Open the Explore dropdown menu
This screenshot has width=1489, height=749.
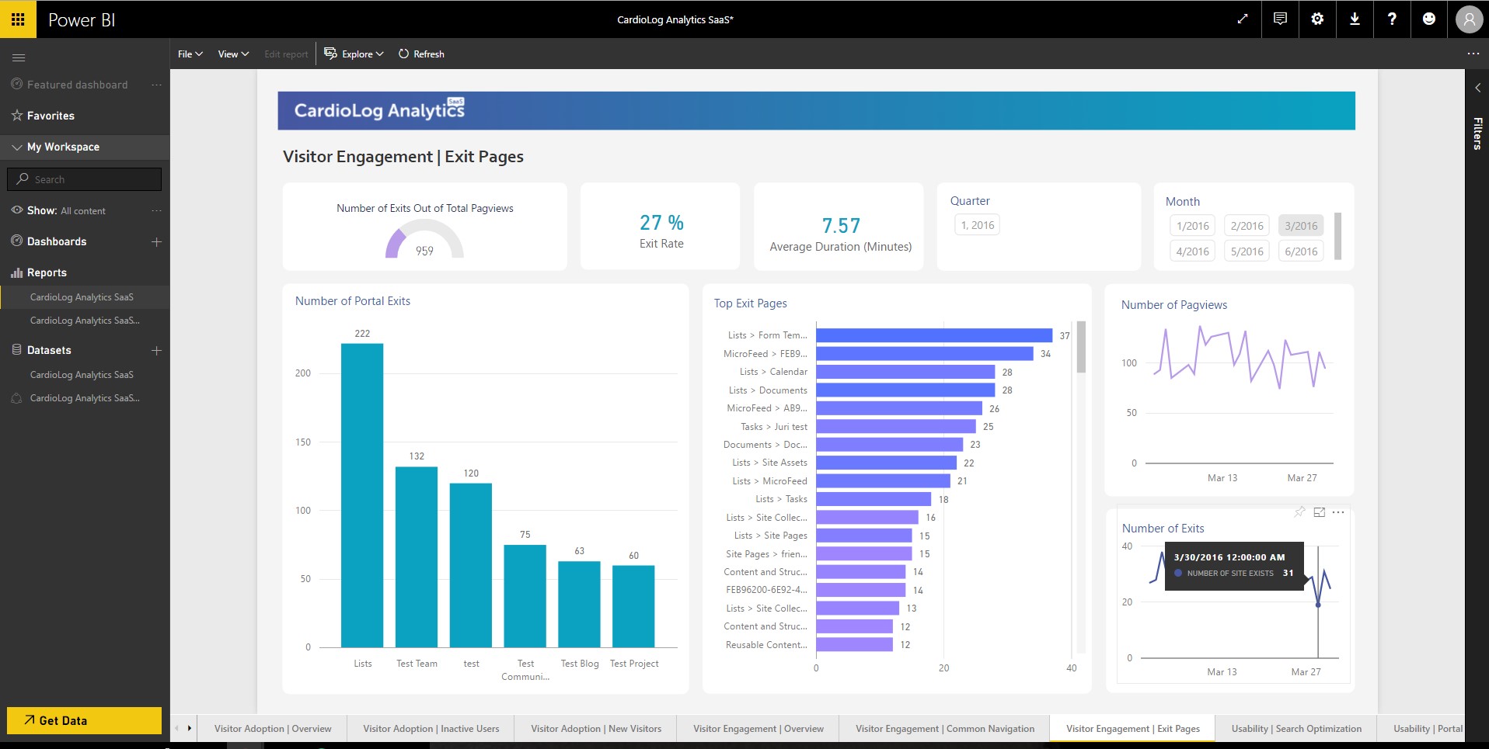354,54
